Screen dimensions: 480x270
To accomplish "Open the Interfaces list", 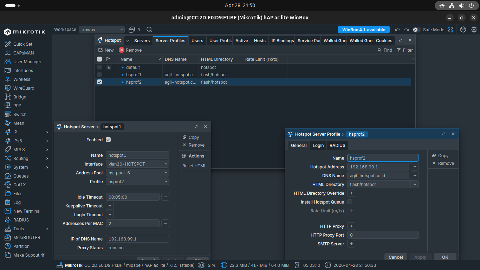I will coord(23,71).
